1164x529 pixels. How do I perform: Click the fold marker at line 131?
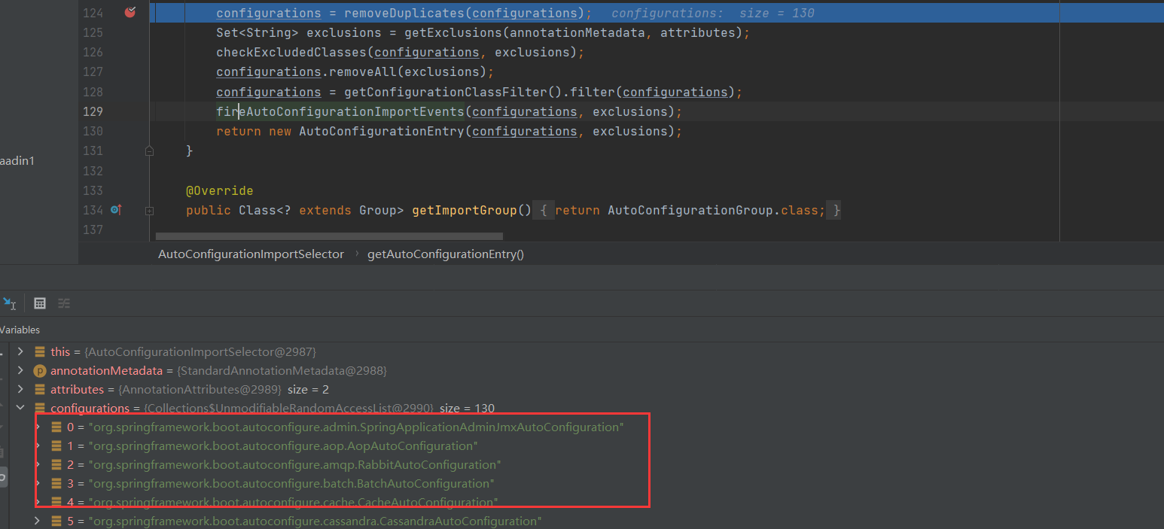pyautogui.click(x=149, y=150)
